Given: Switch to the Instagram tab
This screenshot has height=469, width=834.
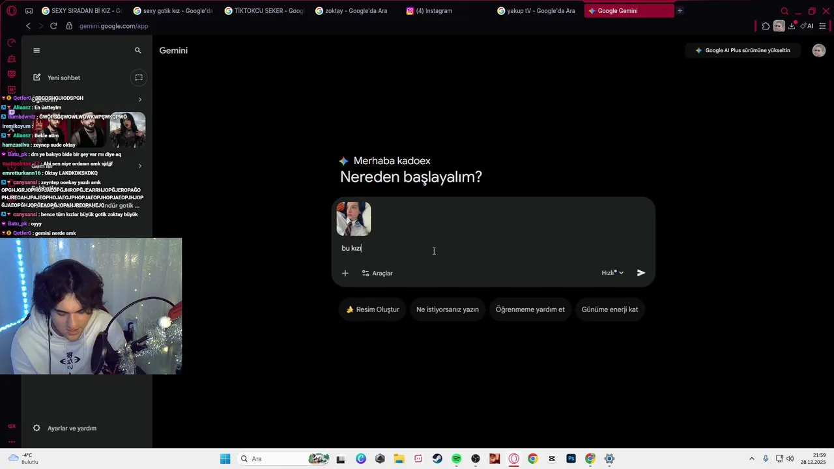Looking at the screenshot, I should click(446, 10).
